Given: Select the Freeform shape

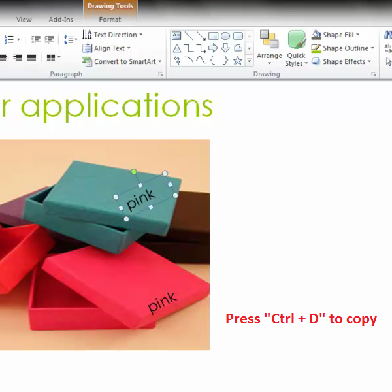Looking at the screenshot, I should click(x=238, y=48).
